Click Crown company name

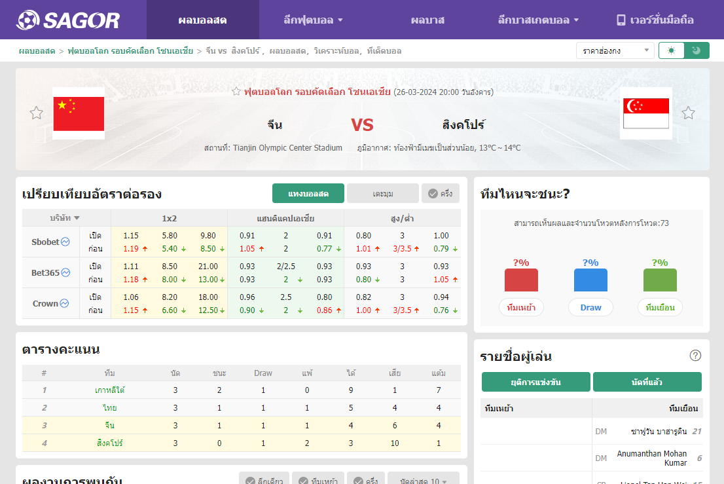pyautogui.click(x=45, y=303)
